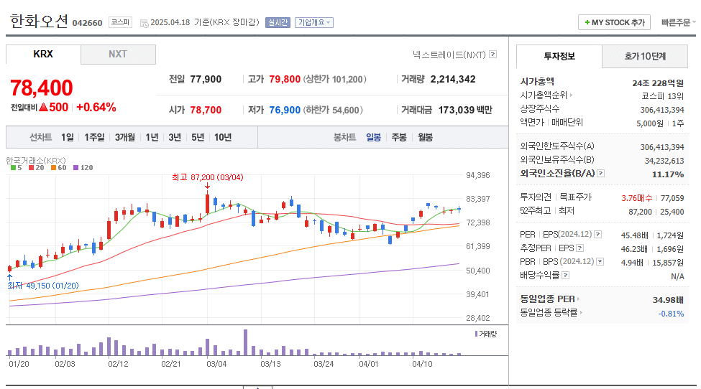The height and width of the screenshot is (389, 701).
Task: Switch to the KRX tab
Action: (43, 54)
